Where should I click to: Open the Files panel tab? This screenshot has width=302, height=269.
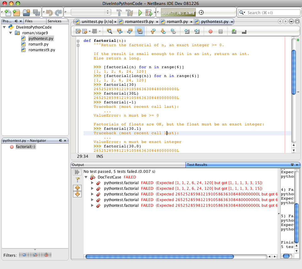tap(35, 21)
